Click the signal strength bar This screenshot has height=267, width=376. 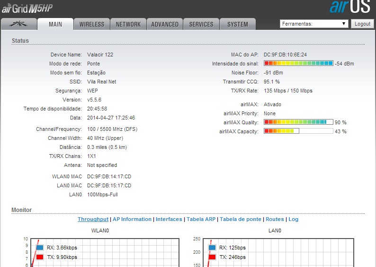pos(298,64)
